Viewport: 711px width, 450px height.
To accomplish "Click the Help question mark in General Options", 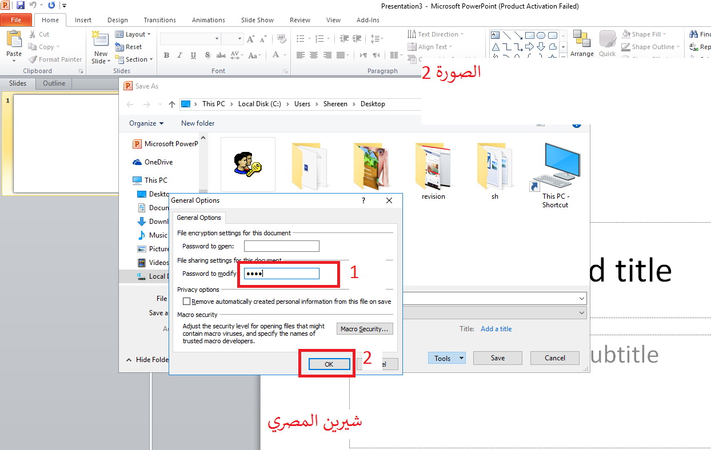I will coord(364,200).
